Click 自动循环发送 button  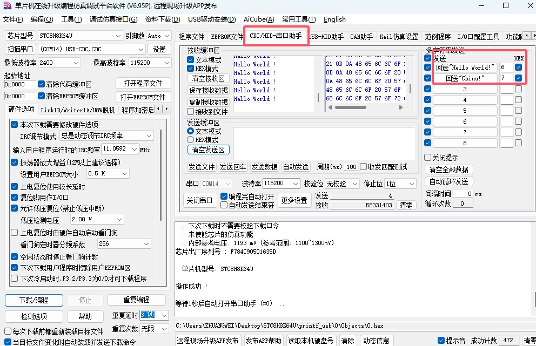(x=448, y=181)
